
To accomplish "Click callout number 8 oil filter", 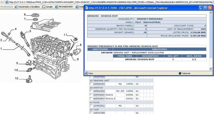I will pyautogui.click(x=81, y=45).
